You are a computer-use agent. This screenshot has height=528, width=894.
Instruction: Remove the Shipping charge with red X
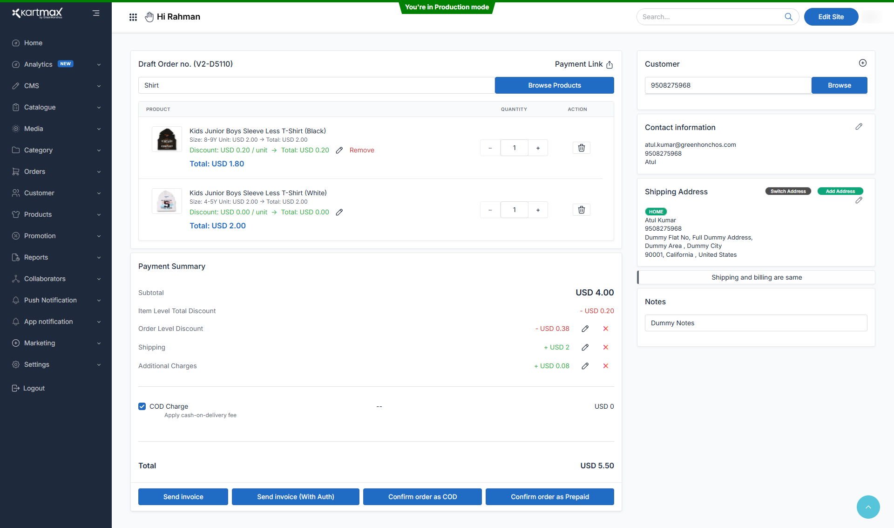pyautogui.click(x=605, y=347)
